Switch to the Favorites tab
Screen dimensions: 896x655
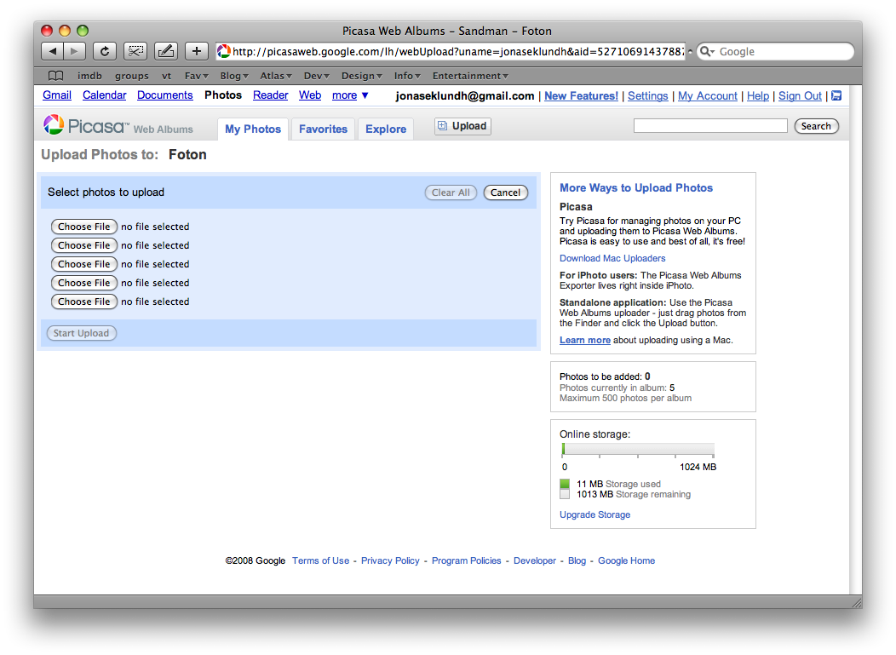point(323,129)
